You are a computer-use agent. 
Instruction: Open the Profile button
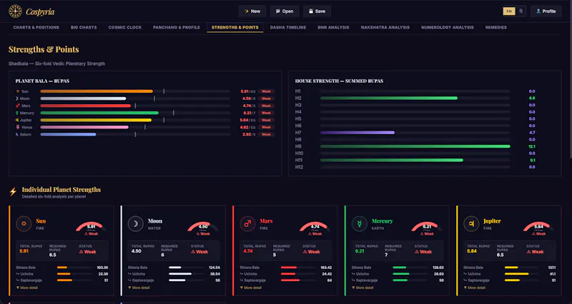click(x=546, y=11)
